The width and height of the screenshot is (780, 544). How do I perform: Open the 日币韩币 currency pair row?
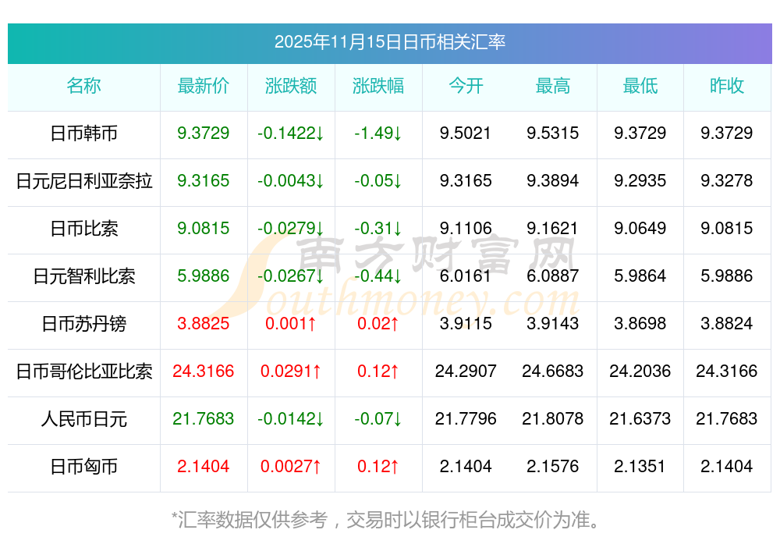pyautogui.click(x=83, y=133)
